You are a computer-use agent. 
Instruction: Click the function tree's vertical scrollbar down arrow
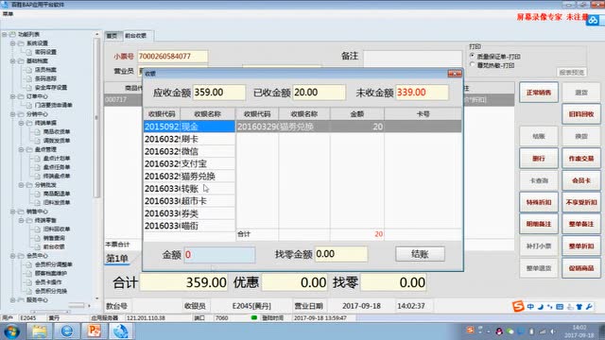click(96, 298)
